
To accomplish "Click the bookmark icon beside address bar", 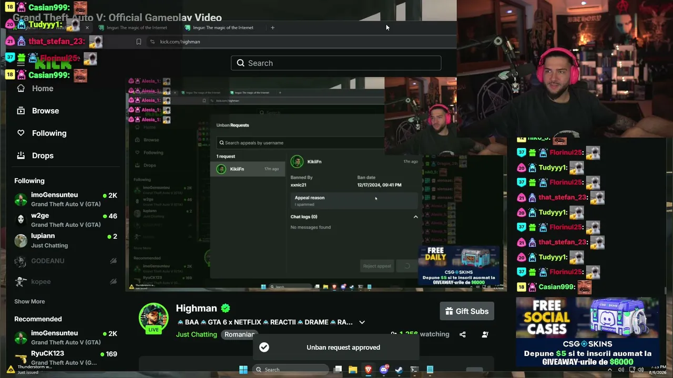I will pyautogui.click(x=139, y=41).
